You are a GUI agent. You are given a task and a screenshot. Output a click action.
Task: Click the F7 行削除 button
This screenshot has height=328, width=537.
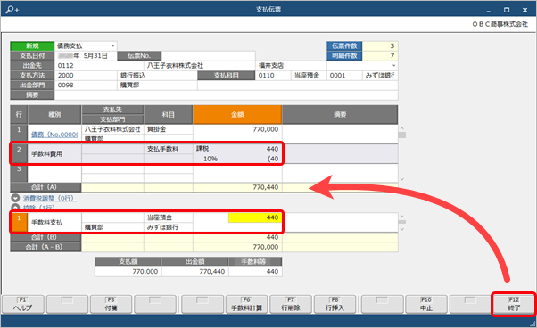(x=291, y=304)
